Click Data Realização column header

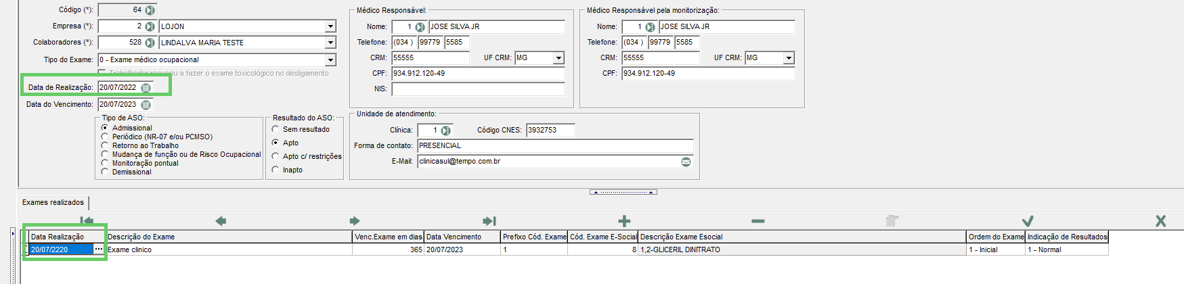(66, 237)
